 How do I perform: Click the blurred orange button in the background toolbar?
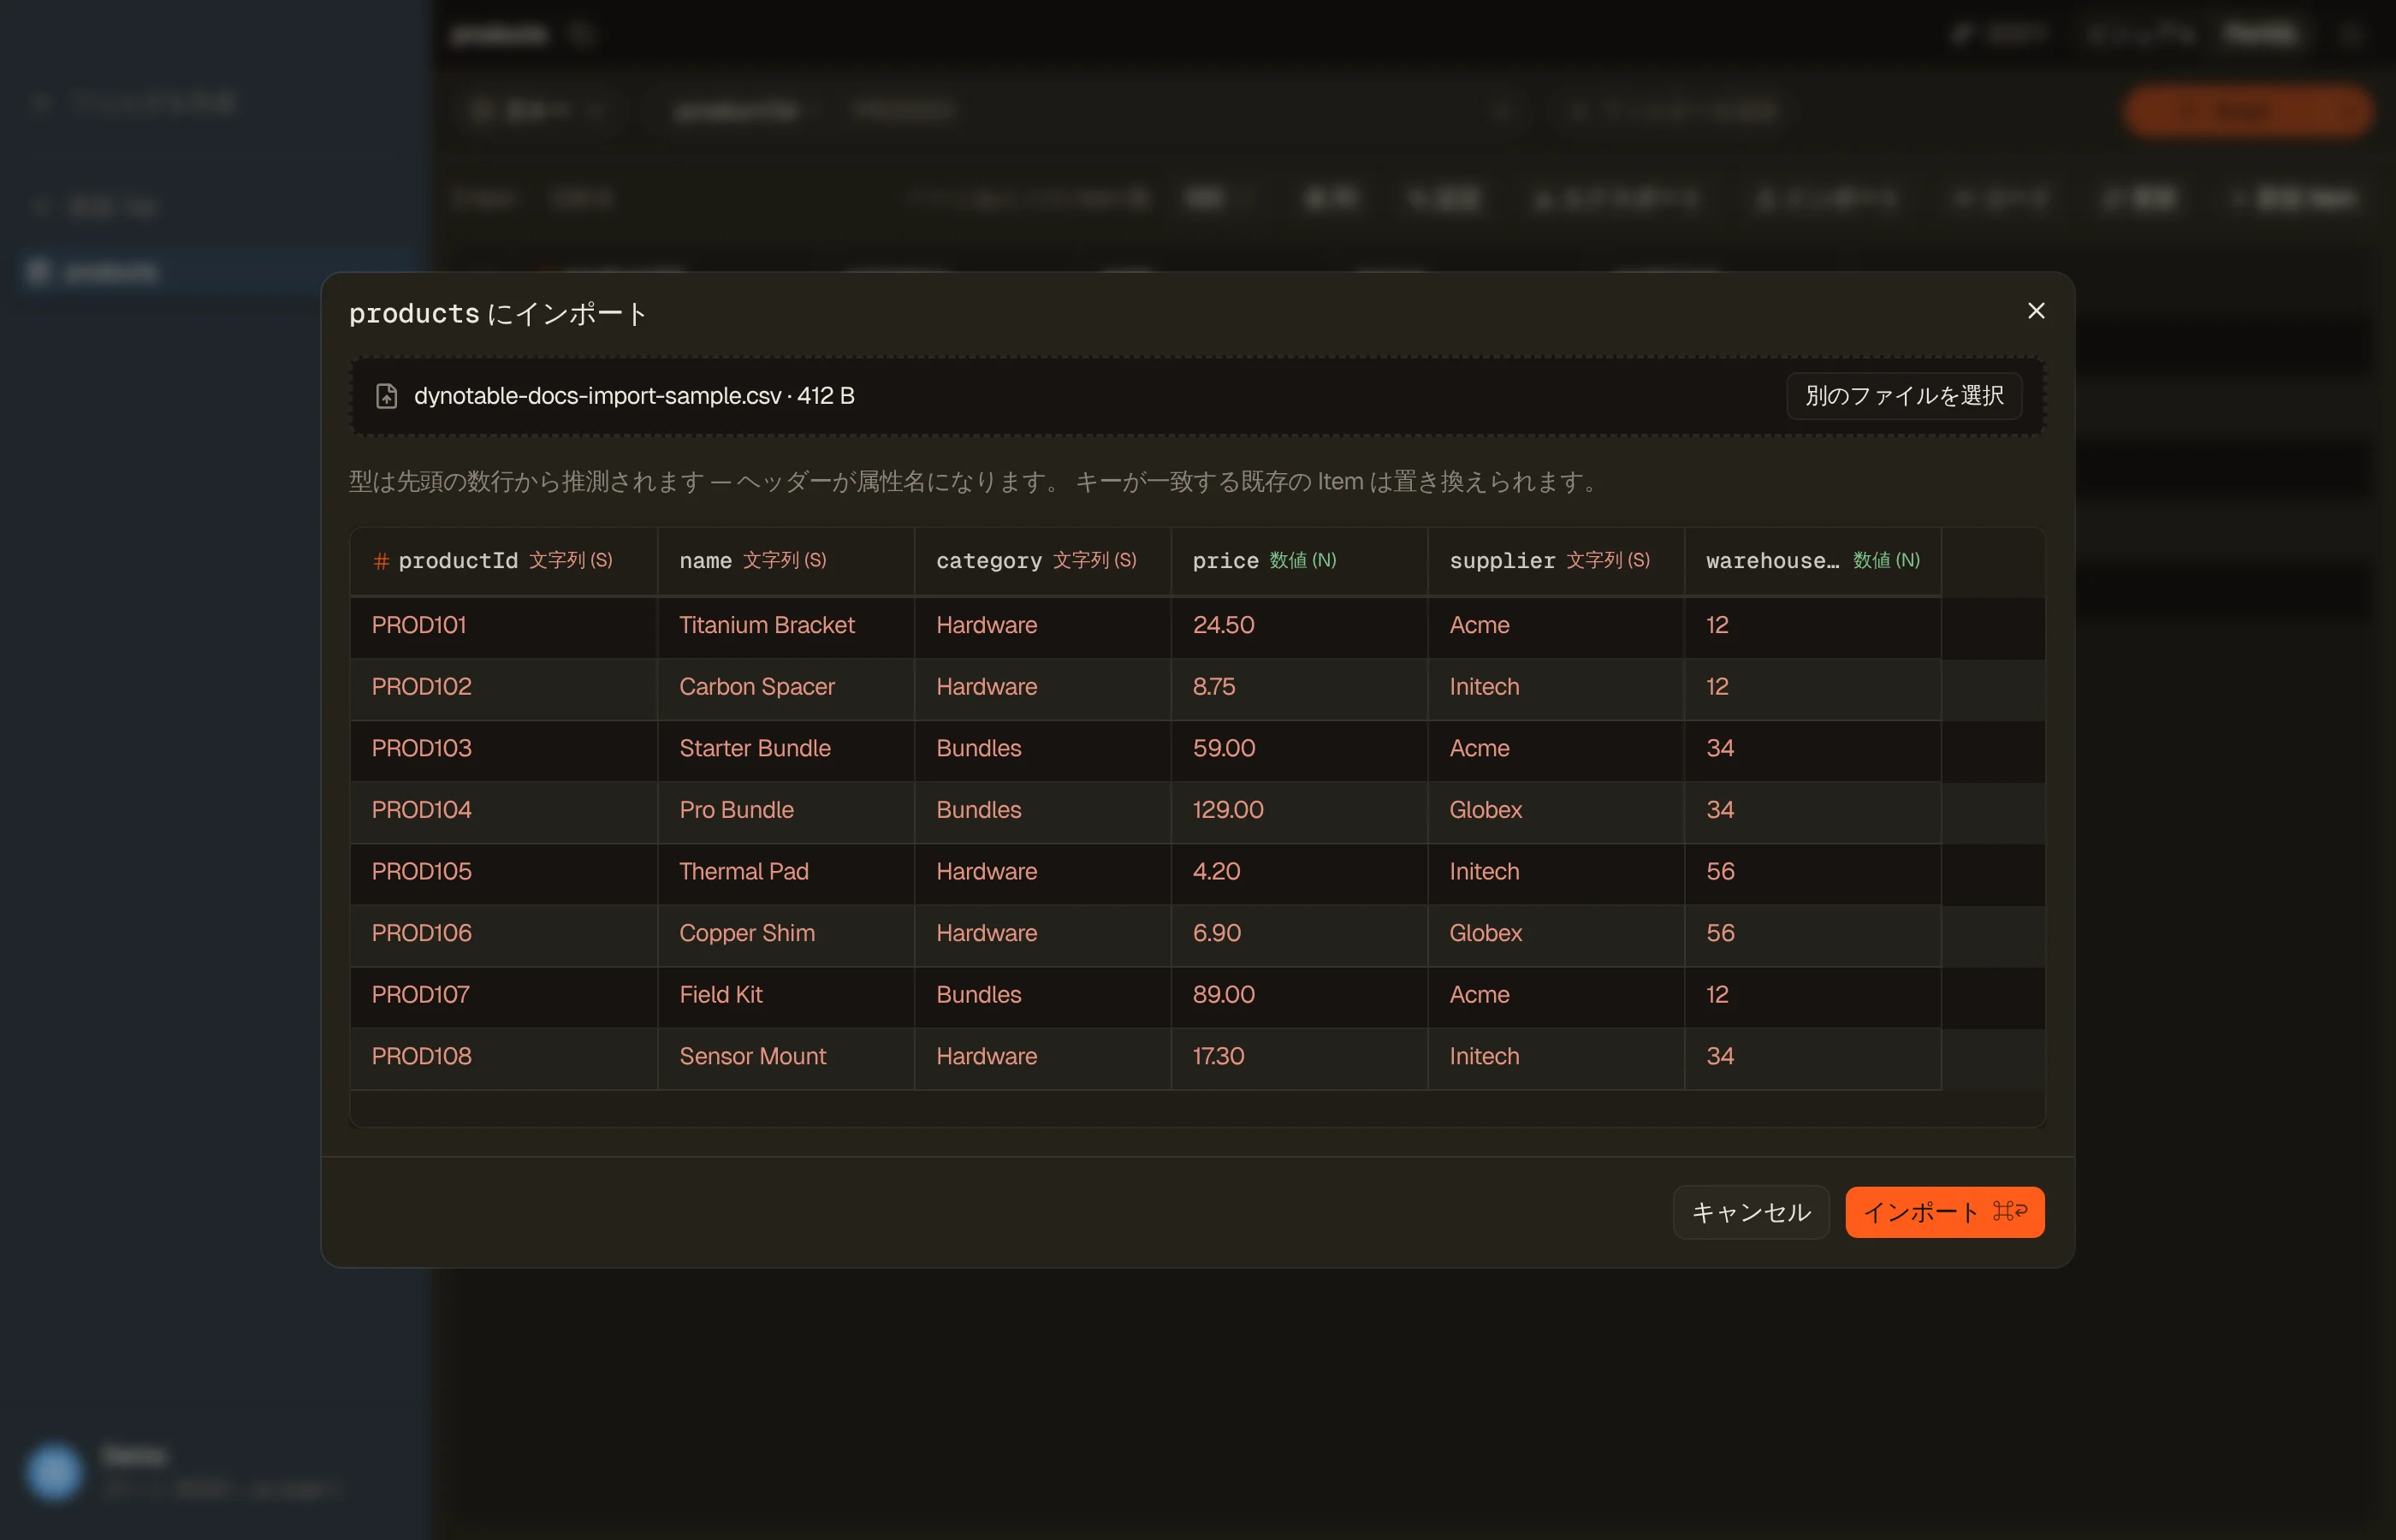point(2247,110)
